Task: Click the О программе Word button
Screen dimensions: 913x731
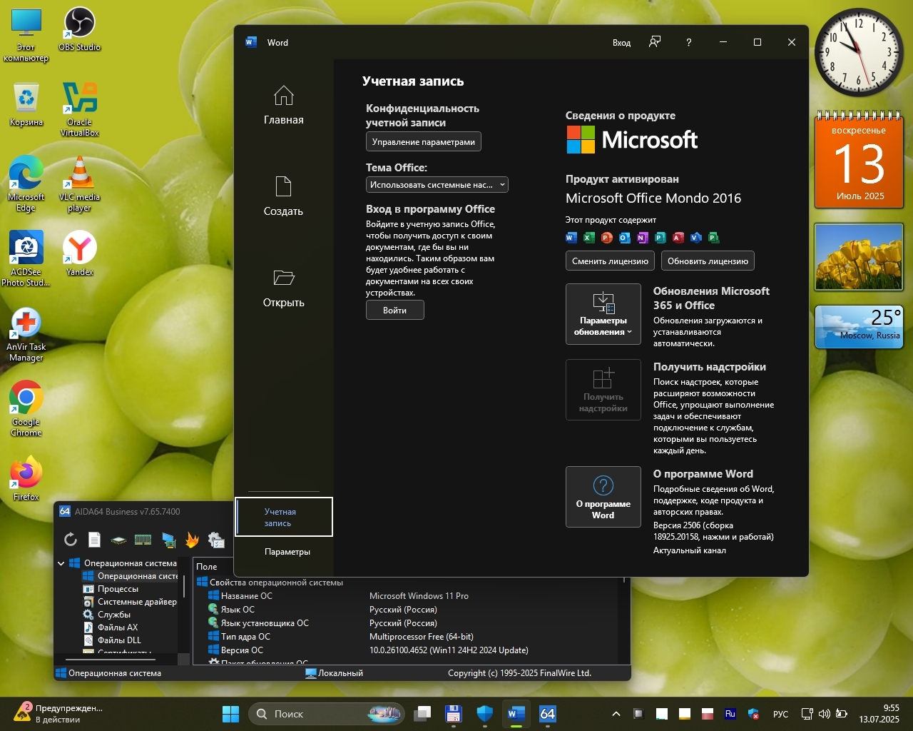Action: pos(603,497)
